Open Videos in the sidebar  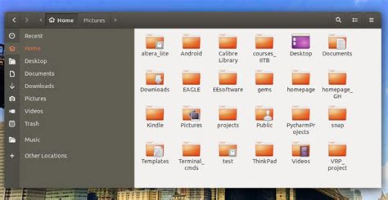70,111
